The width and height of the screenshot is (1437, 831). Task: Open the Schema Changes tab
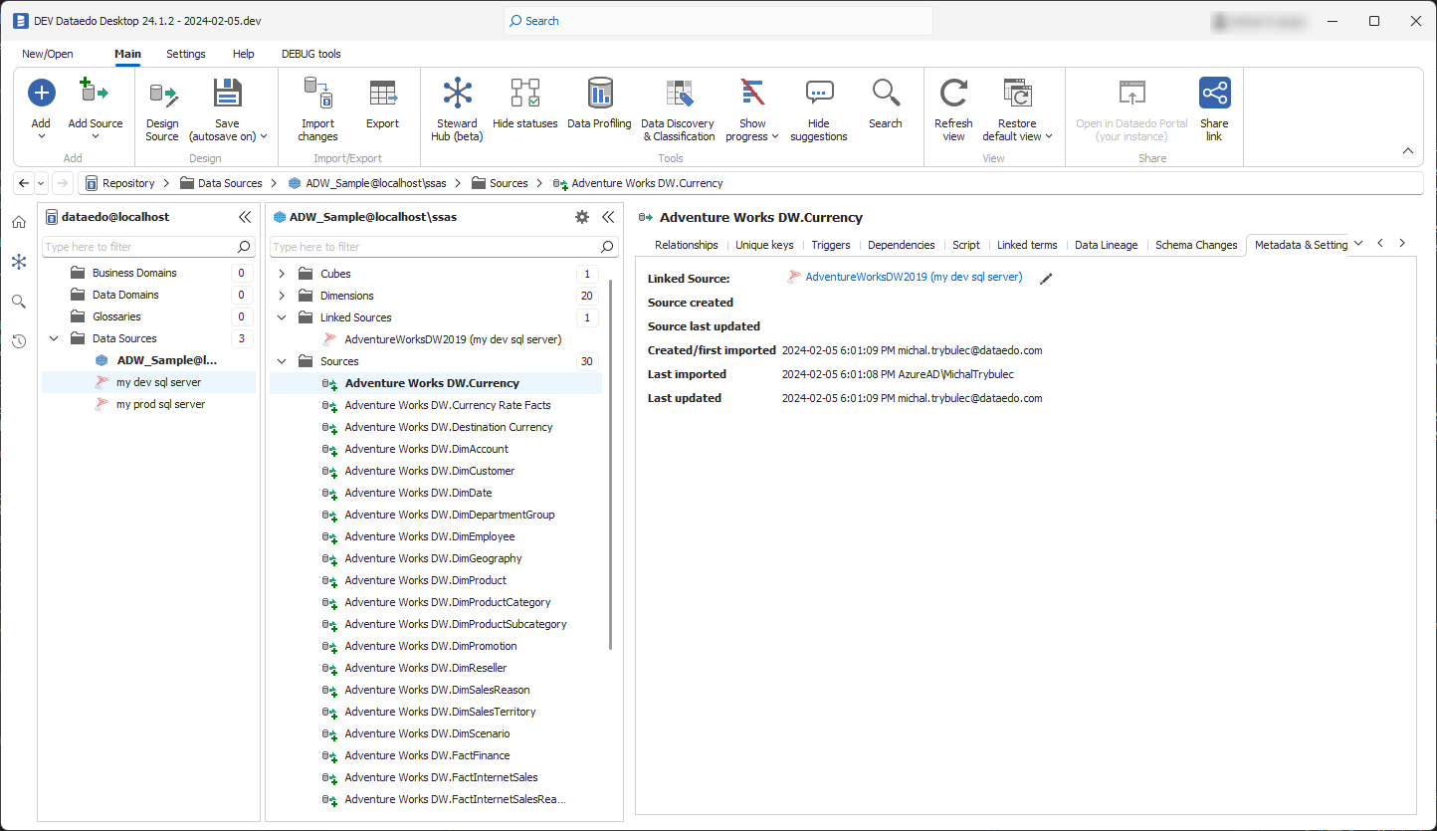point(1196,245)
